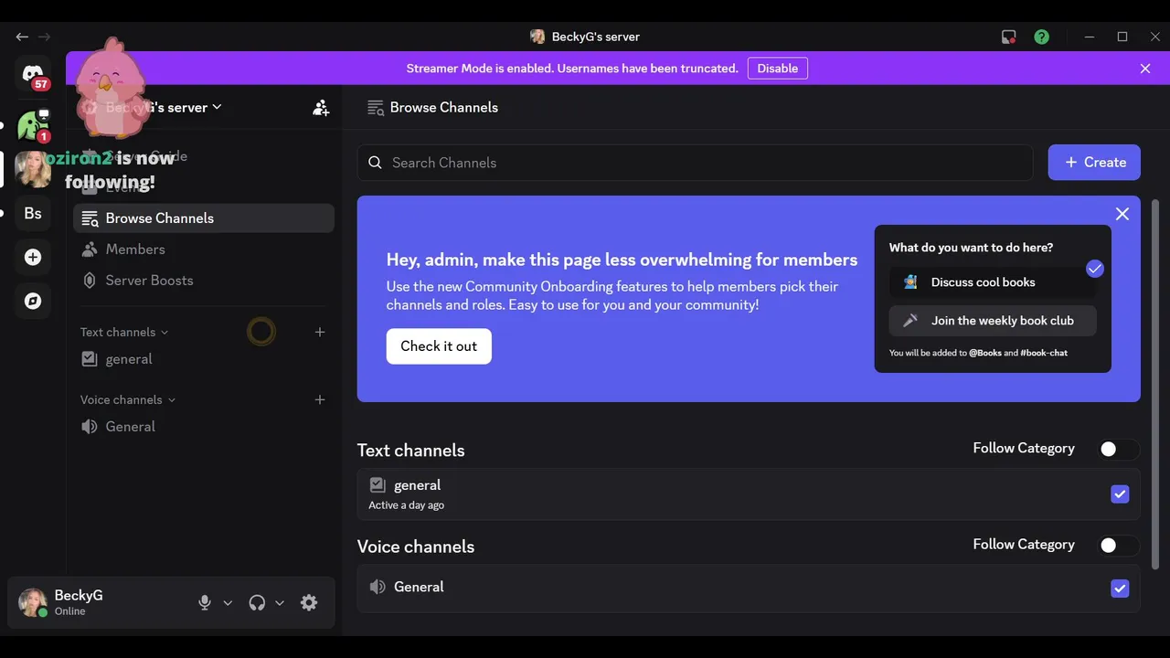Open the green dinosaur server icon
Image resolution: width=1170 pixels, height=658 pixels.
(x=33, y=125)
